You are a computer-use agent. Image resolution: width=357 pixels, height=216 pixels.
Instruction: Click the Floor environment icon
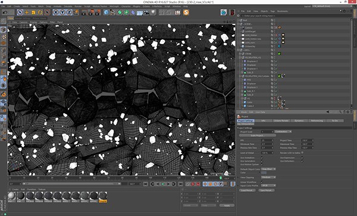140,12
